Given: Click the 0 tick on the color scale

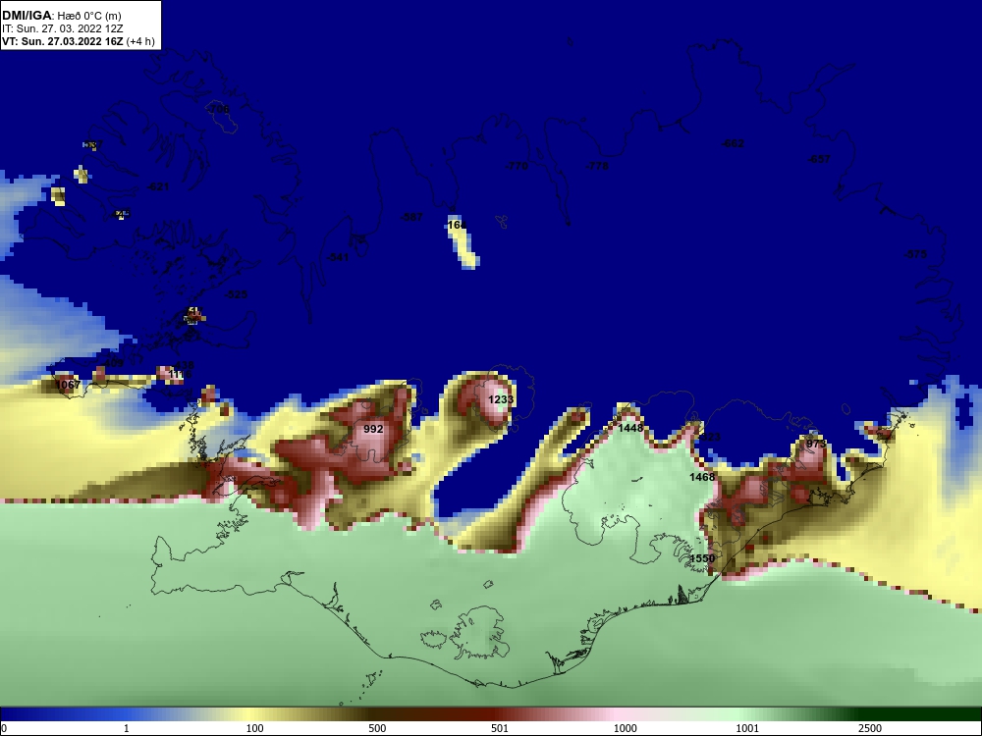Looking at the screenshot, I should (x=4, y=728).
